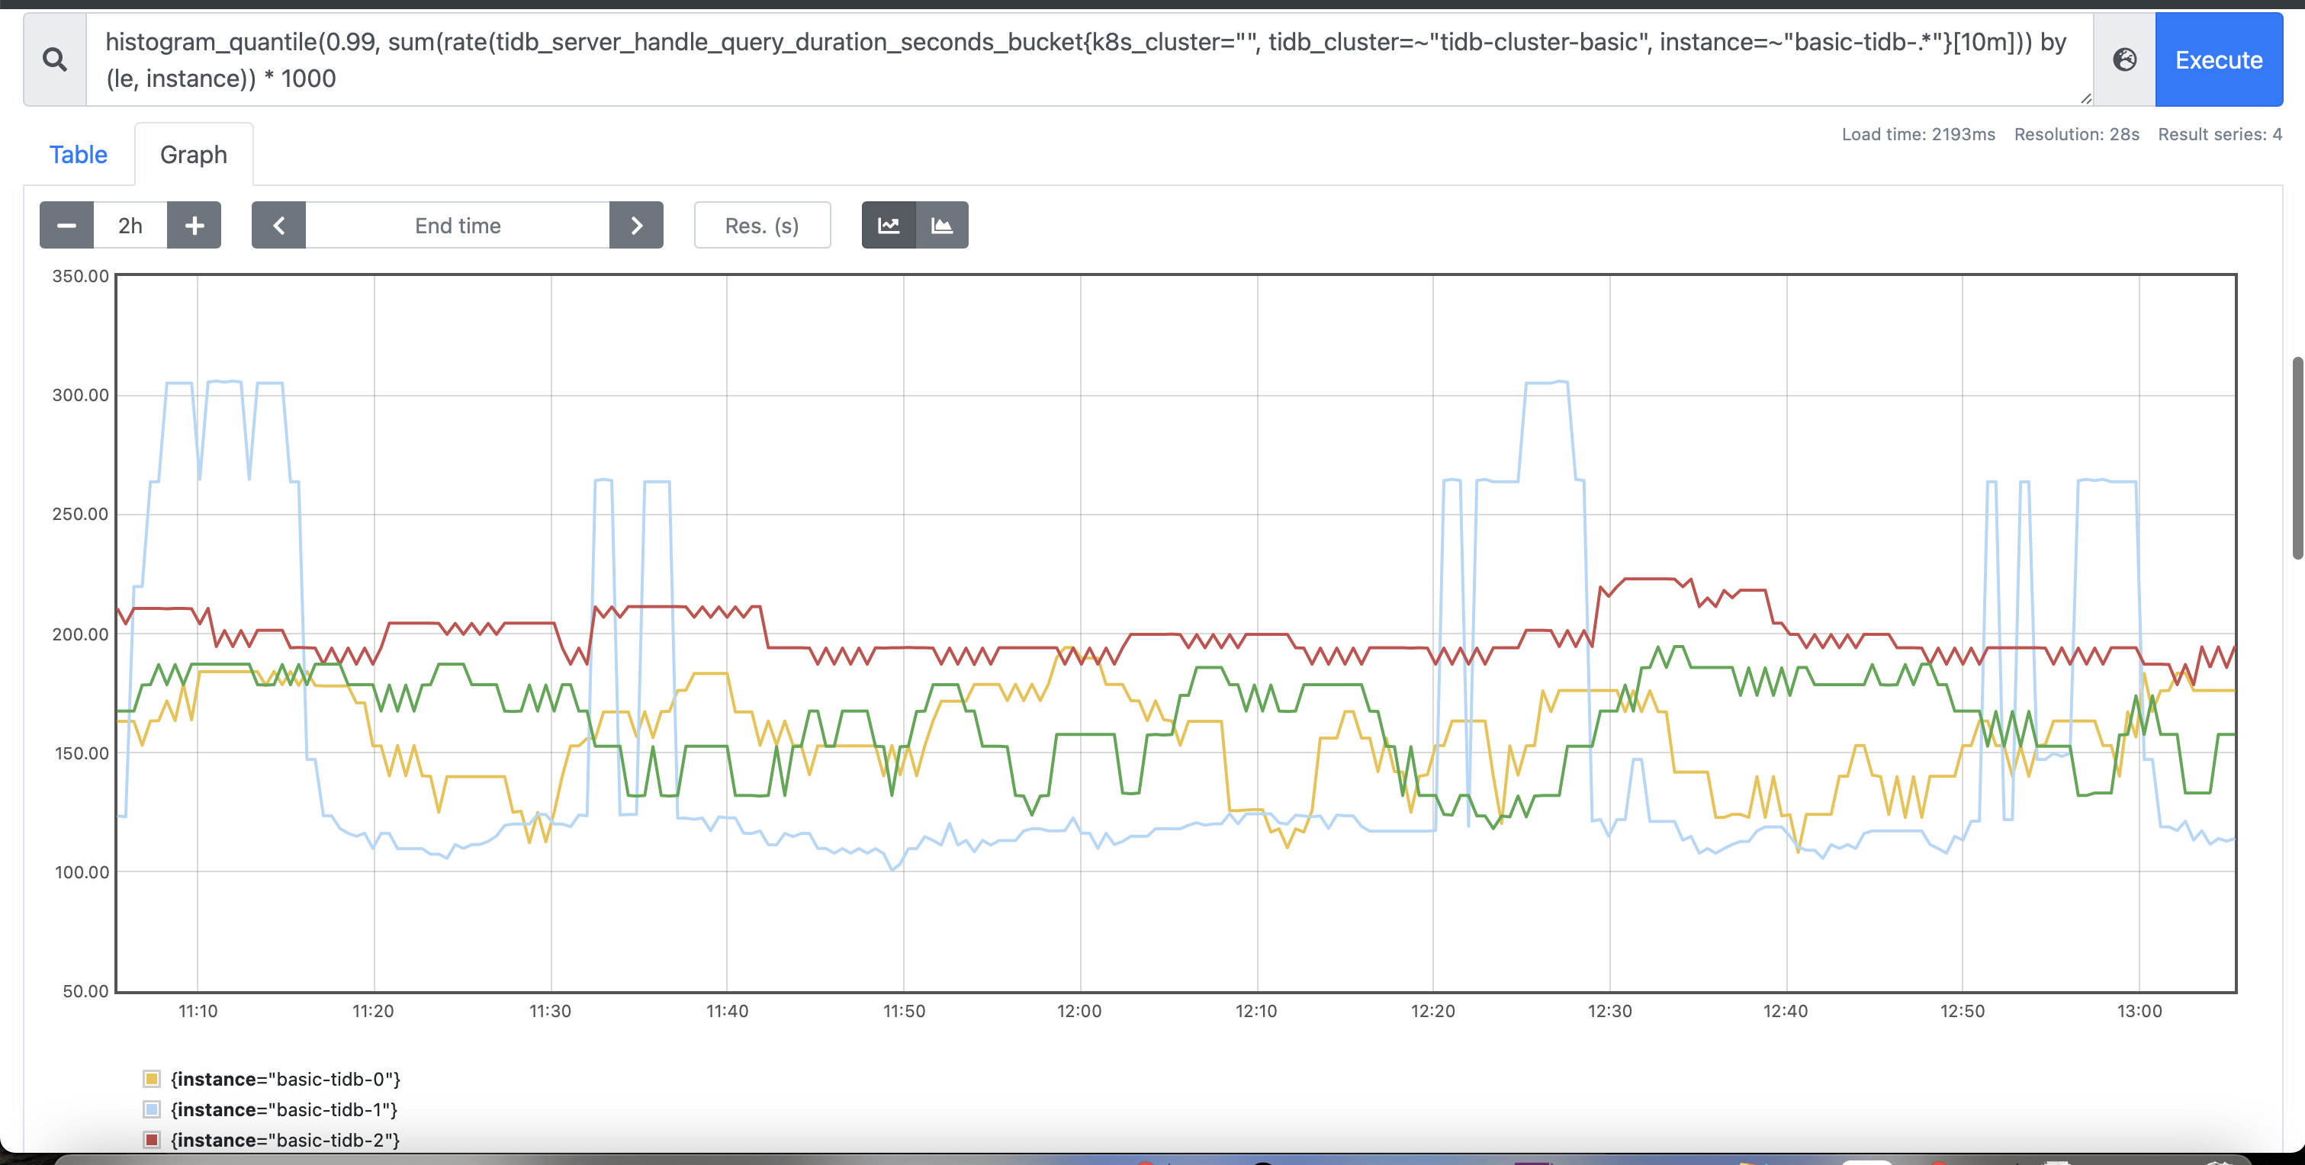This screenshot has height=1165, width=2305.
Task: Click inside the histogram_quantile expression box
Action: click(x=1074, y=60)
